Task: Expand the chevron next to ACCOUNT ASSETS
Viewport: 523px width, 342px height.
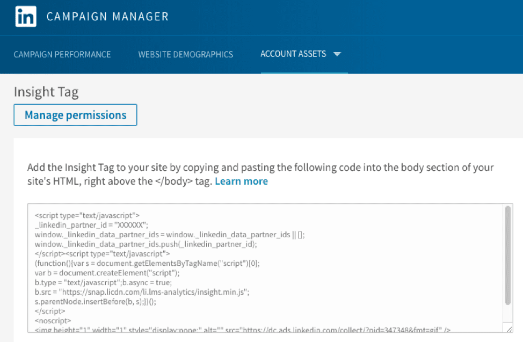Action: pos(338,54)
